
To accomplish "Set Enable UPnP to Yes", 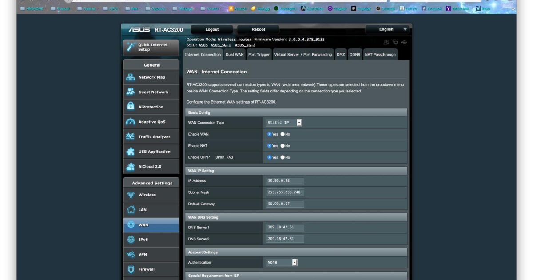I will pos(269,157).
